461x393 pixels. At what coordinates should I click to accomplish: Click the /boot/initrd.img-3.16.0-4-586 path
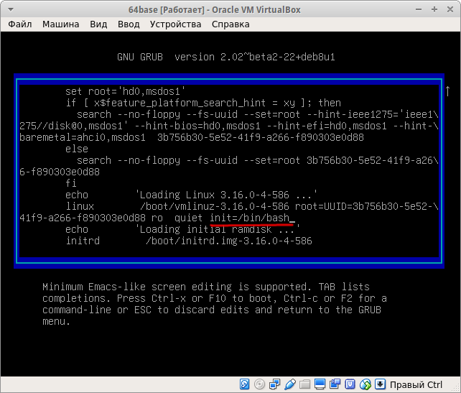coord(229,241)
